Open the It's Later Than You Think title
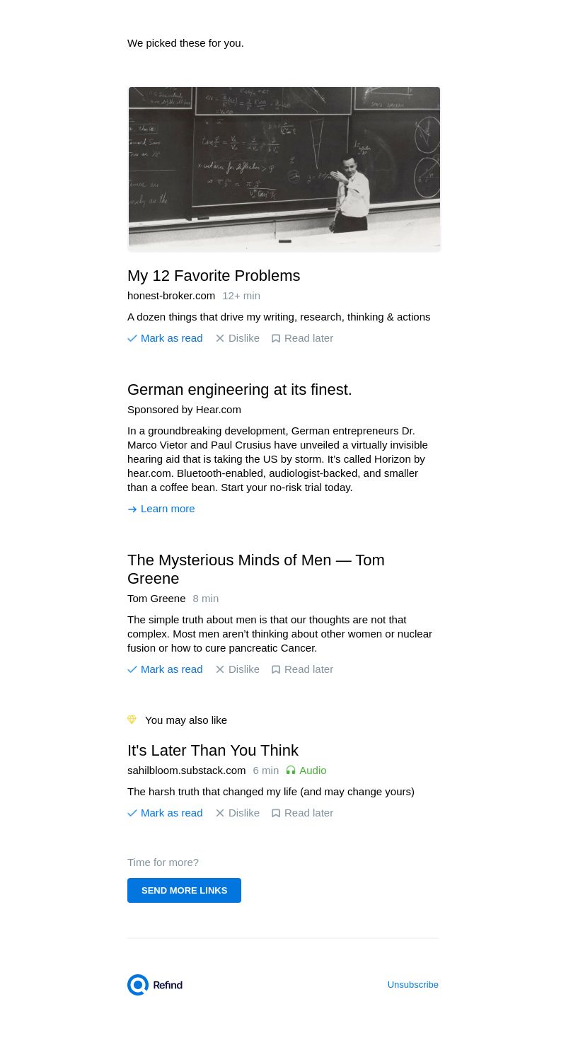This screenshot has height=1062, width=566. [x=213, y=751]
